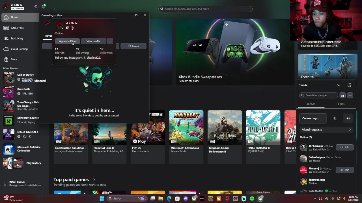Go to My Library in the sidebar
This screenshot has width=362, height=203.
tap(20, 38)
